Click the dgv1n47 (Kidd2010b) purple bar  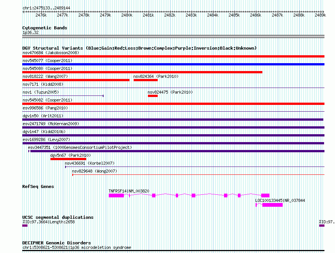click(x=173, y=135)
